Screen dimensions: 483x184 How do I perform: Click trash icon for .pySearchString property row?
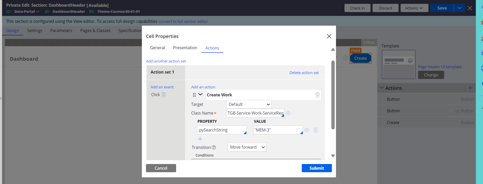[x=316, y=130]
